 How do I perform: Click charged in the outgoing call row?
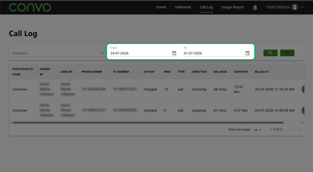pos(150,110)
